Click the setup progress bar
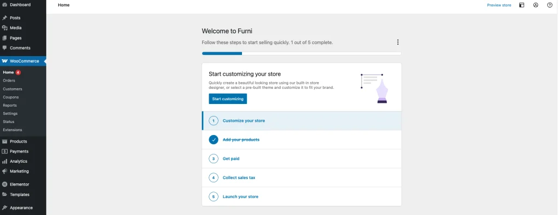Screen dimensions: 558x215 coord(302,53)
